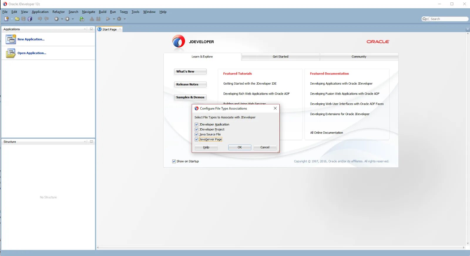470x256 pixels.
Task: Open the Build menu
Action: coord(103,12)
